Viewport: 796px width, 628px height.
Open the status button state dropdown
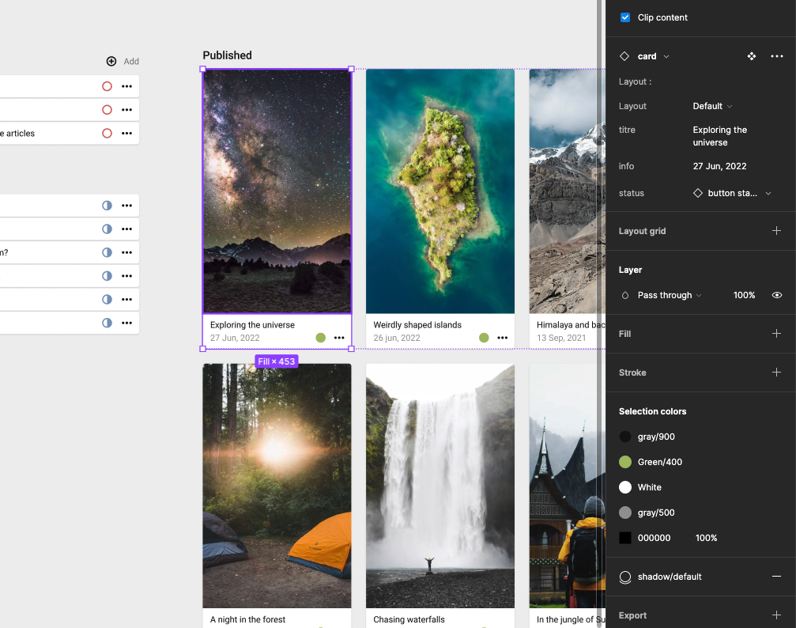(x=732, y=193)
